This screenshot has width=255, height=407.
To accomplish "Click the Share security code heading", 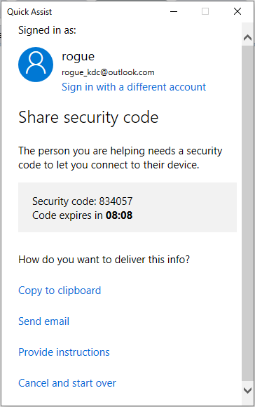I will pyautogui.click(x=88, y=118).
